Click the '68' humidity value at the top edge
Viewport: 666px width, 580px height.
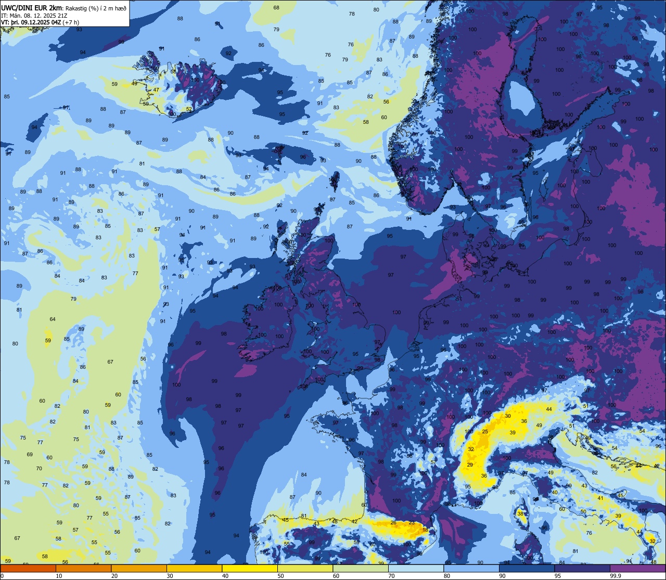pyautogui.click(x=276, y=8)
